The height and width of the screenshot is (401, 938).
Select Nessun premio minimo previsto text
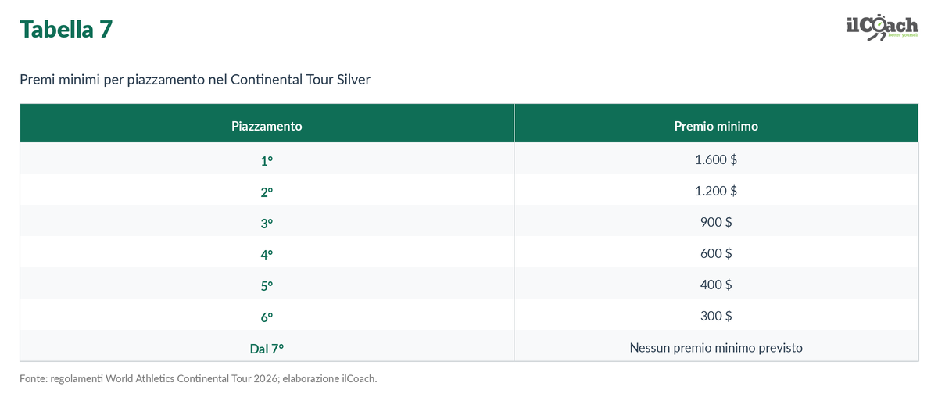coord(716,347)
